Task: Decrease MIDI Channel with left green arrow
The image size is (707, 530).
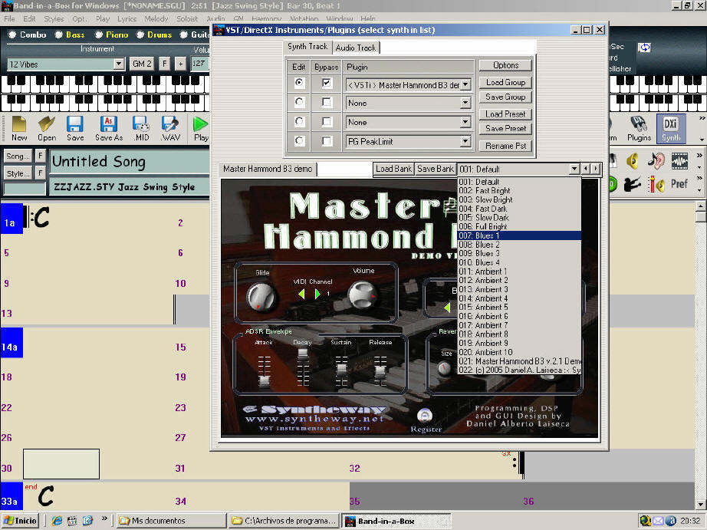Action: coord(301,294)
